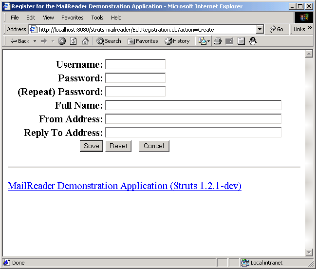Click the Messenger figure toolbar icon
This screenshot has width=316, height=269.
pyautogui.click(x=253, y=41)
